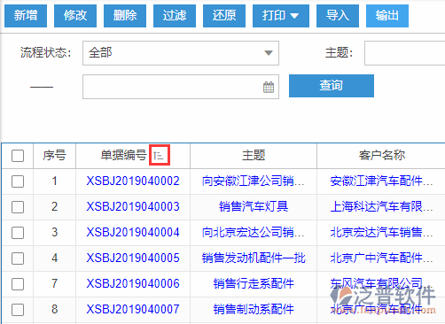Check the checkbox for row XSBJ2019040005
The image size is (445, 324).
18,258
